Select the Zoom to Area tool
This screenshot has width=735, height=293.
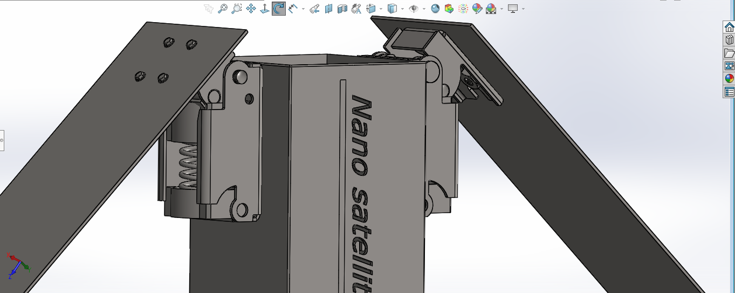coord(237,9)
